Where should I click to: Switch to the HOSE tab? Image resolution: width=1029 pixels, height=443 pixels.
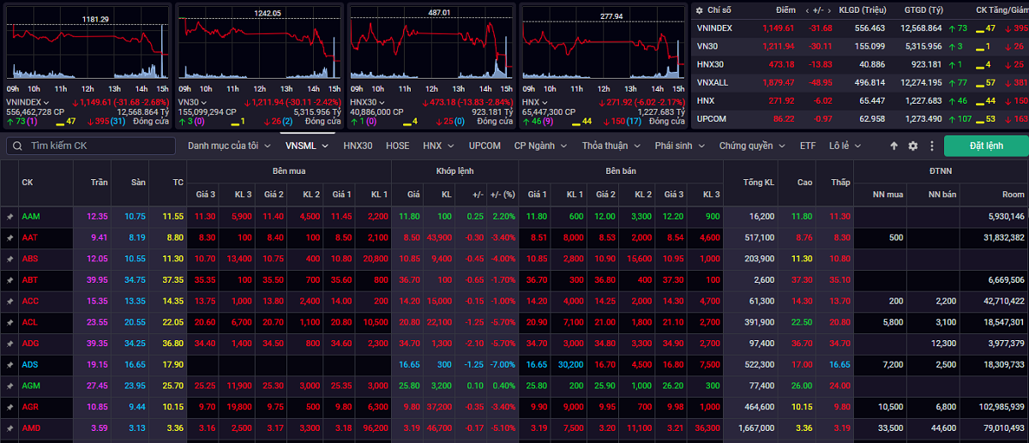tap(398, 146)
